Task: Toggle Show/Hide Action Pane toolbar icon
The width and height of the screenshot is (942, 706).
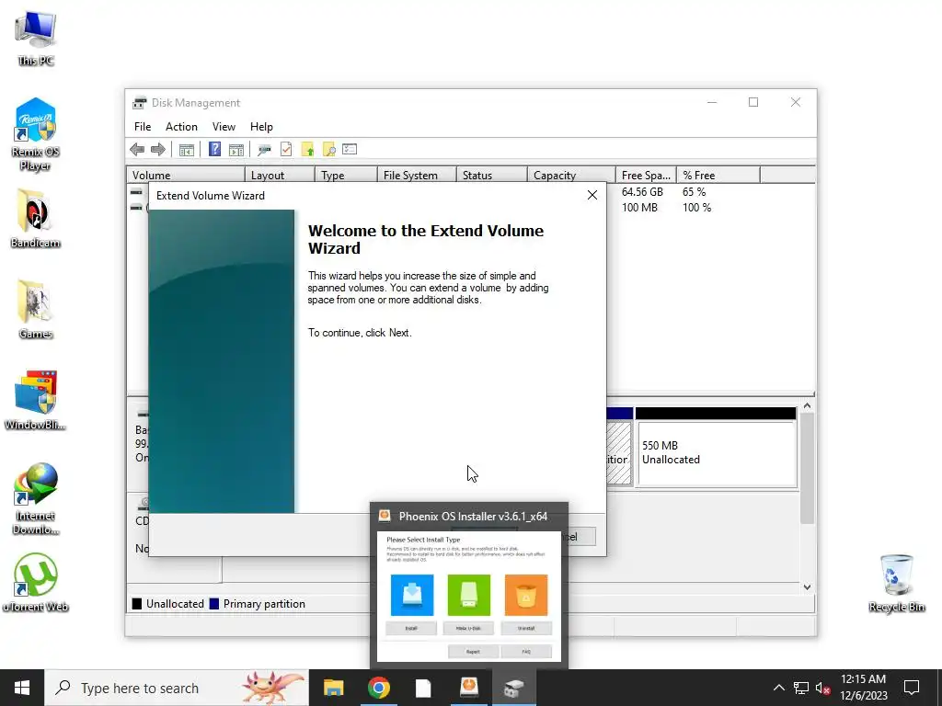Action: coord(236,150)
